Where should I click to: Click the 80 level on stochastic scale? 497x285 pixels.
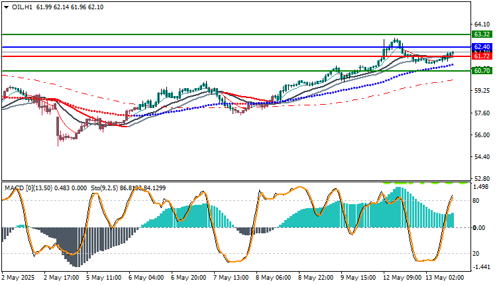click(x=476, y=200)
